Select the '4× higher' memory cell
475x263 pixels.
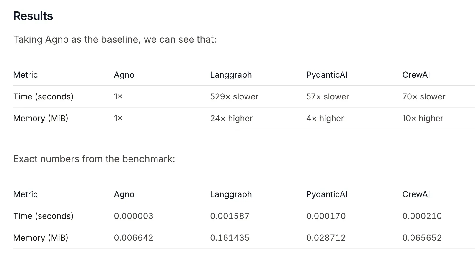pyautogui.click(x=325, y=118)
